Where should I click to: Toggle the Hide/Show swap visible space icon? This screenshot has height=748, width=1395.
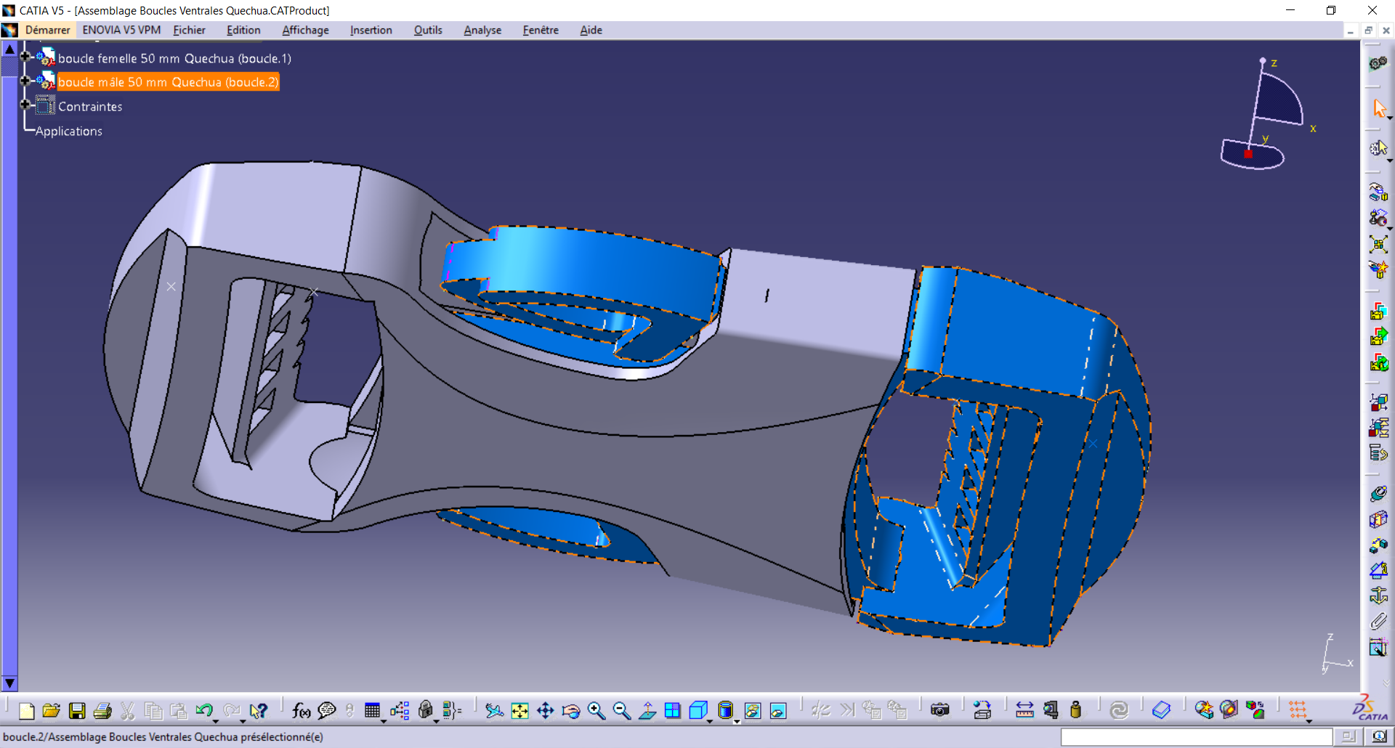point(778,711)
